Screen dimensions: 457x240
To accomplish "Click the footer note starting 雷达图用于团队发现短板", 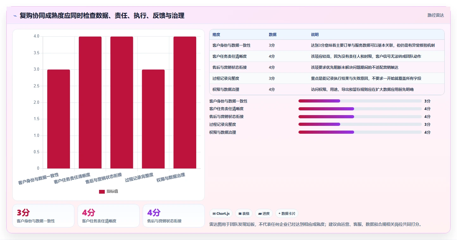I will (x=316, y=225).
